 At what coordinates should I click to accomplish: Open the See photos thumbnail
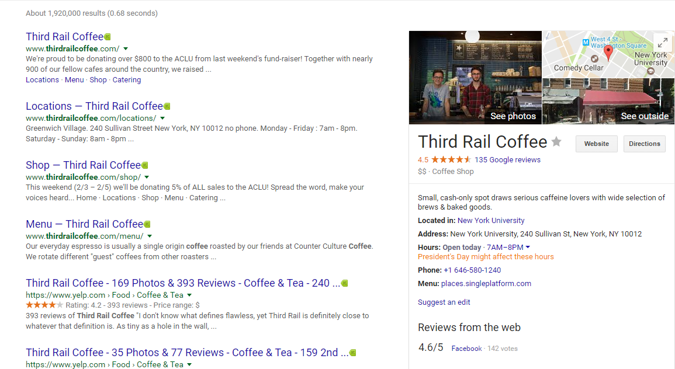coord(475,78)
